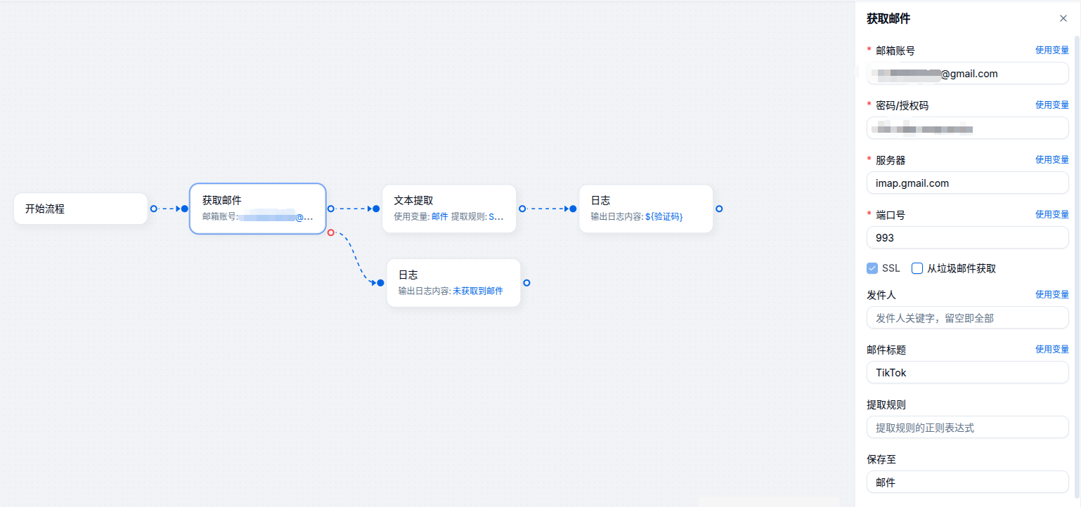Focus the 服务器 input with imap.gmail.com

(967, 183)
